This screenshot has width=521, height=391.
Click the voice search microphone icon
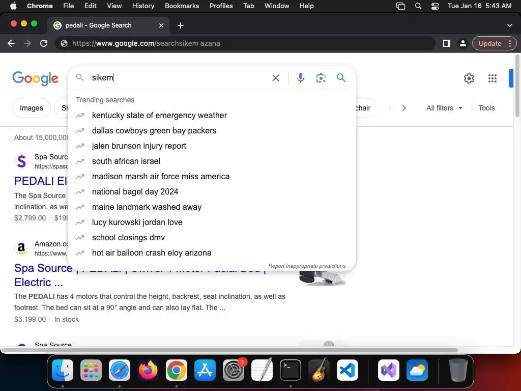(300, 78)
